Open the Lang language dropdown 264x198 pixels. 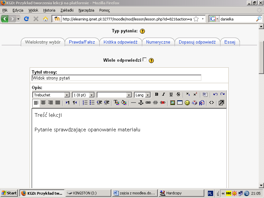point(142,95)
